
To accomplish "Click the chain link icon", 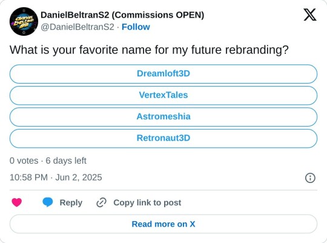I will pyautogui.click(x=101, y=202).
